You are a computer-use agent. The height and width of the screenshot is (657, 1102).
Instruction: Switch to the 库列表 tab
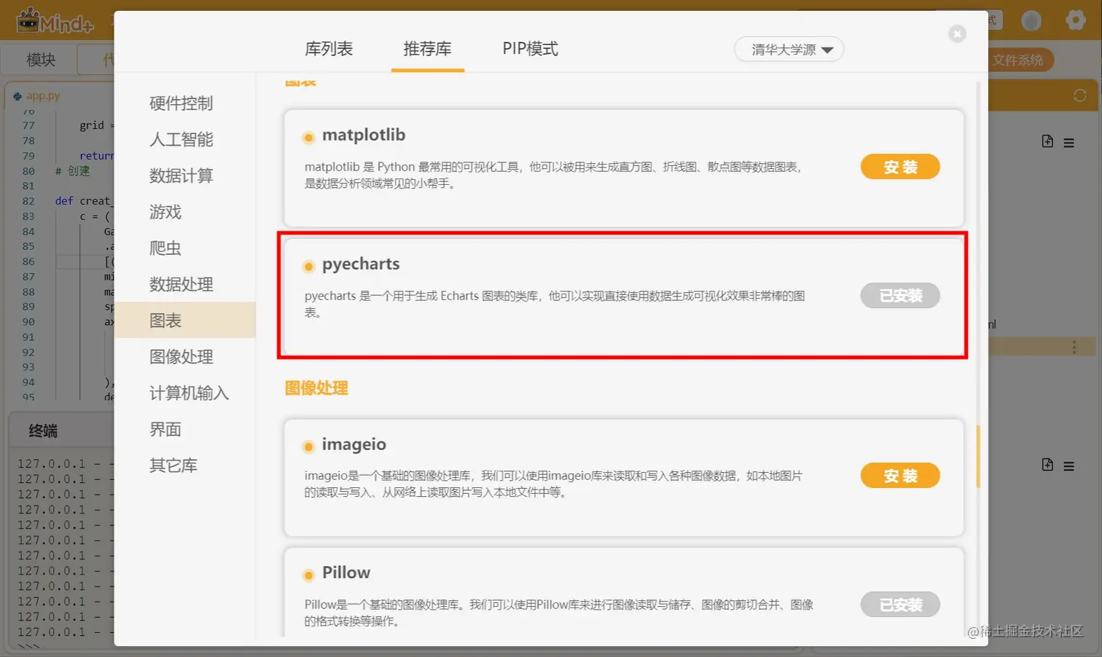click(x=329, y=49)
